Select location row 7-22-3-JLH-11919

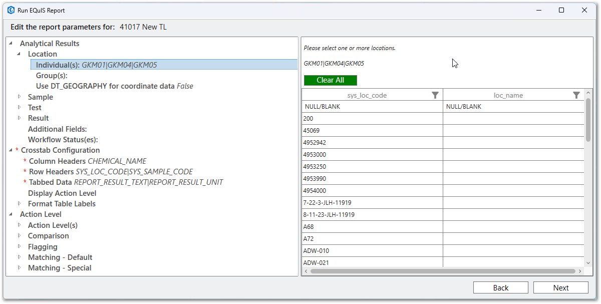(372, 203)
